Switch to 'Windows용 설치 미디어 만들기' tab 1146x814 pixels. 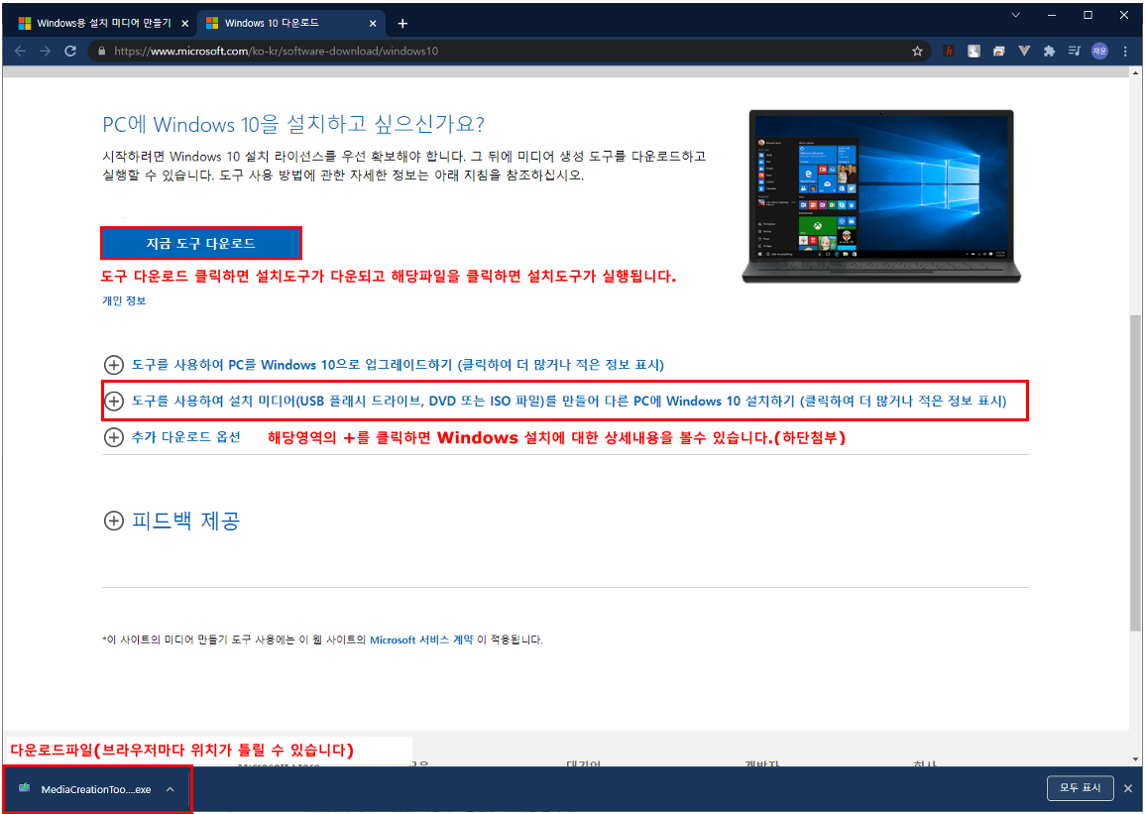point(102,24)
